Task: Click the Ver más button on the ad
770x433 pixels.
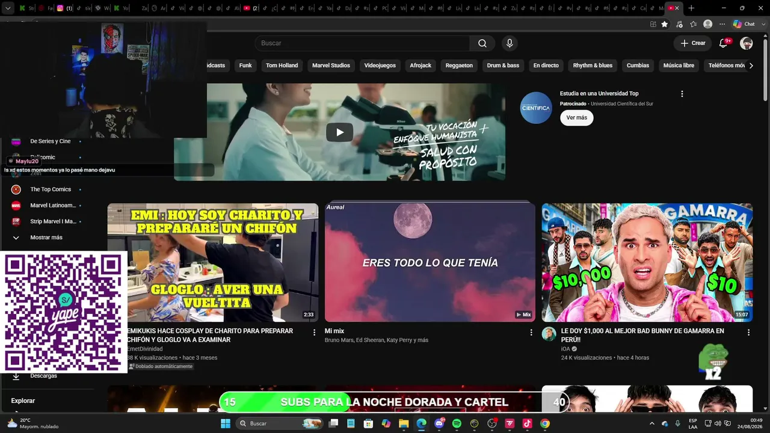Action: [x=576, y=118]
